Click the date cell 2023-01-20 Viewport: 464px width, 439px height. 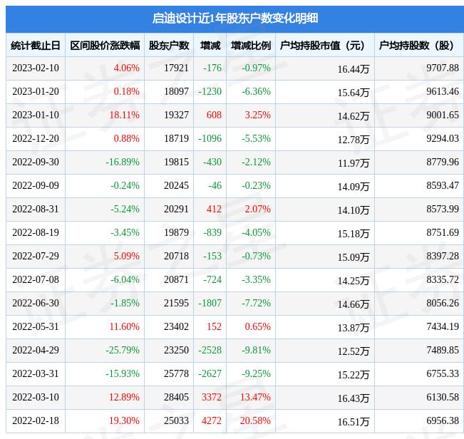tap(36, 91)
